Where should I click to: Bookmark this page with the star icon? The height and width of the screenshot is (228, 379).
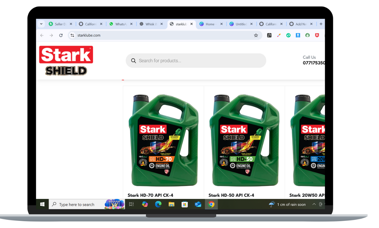coord(256,35)
